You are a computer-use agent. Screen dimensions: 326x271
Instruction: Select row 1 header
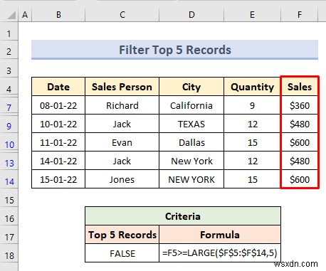click(9, 31)
